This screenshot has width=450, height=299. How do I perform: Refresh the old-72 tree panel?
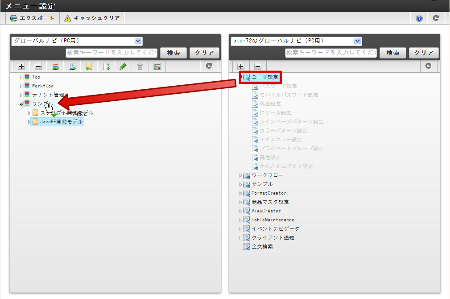tap(428, 66)
